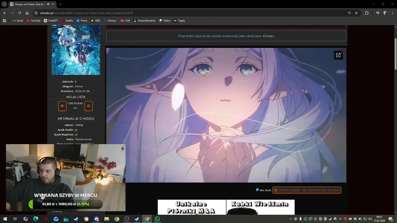Open Tipply bookmark
Image resolution: width=397 pixels, height=223 pixels.
179,21
